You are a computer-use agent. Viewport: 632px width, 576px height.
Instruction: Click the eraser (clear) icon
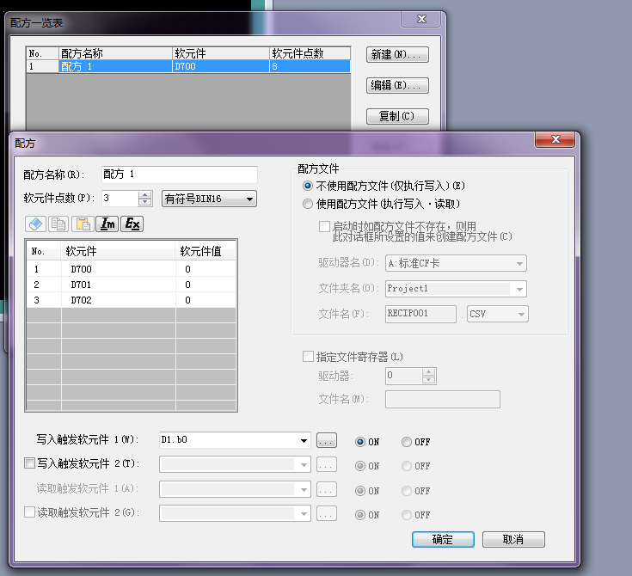click(36, 224)
